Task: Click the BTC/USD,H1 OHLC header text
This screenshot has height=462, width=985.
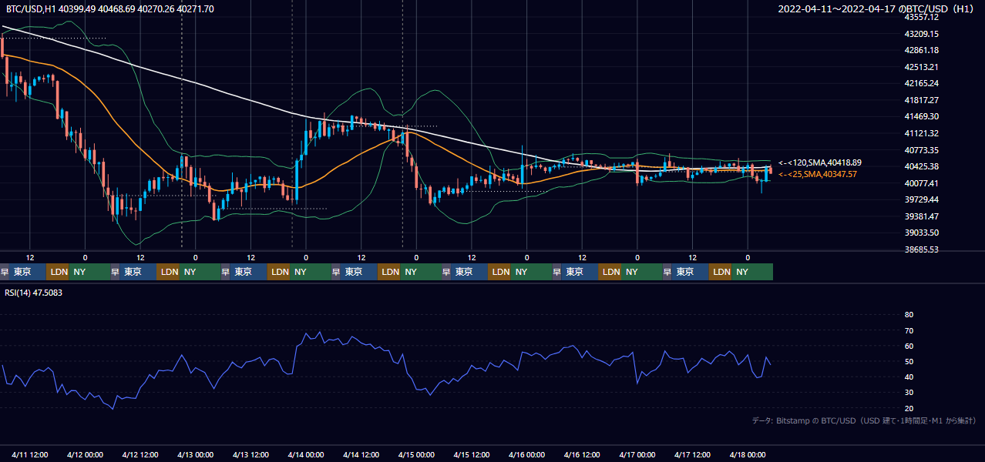Action: click(x=110, y=8)
